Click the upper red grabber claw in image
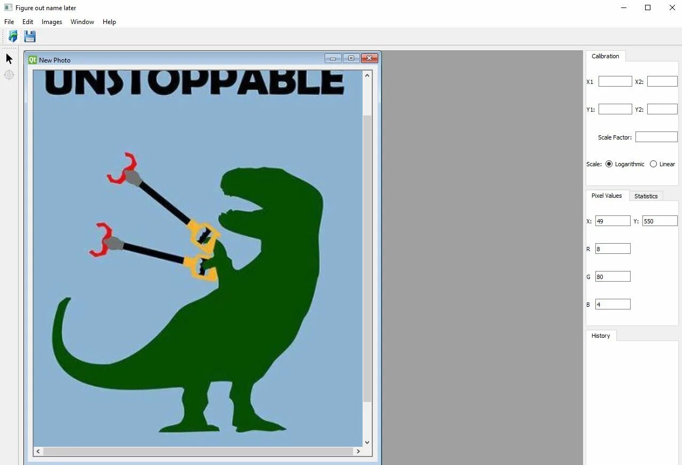Screen dimensions: 682x465 [x=124, y=169]
